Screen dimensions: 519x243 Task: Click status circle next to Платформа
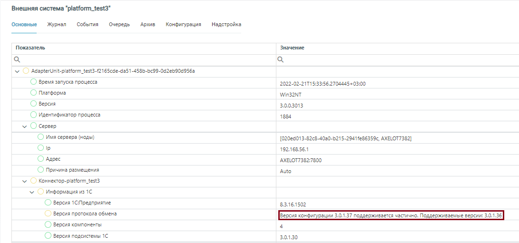pos(34,93)
